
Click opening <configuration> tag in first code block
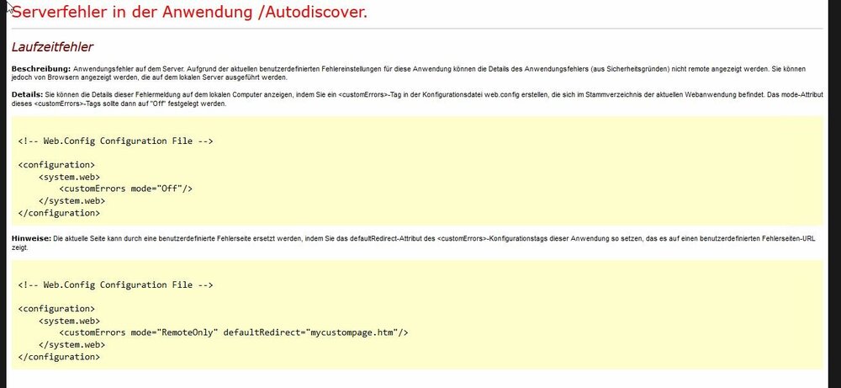tap(56, 165)
